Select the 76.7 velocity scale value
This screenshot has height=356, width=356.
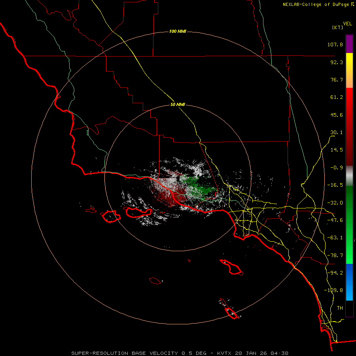[x=337, y=80]
